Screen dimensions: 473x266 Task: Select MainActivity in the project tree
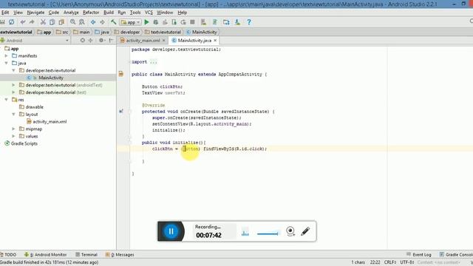click(x=51, y=78)
